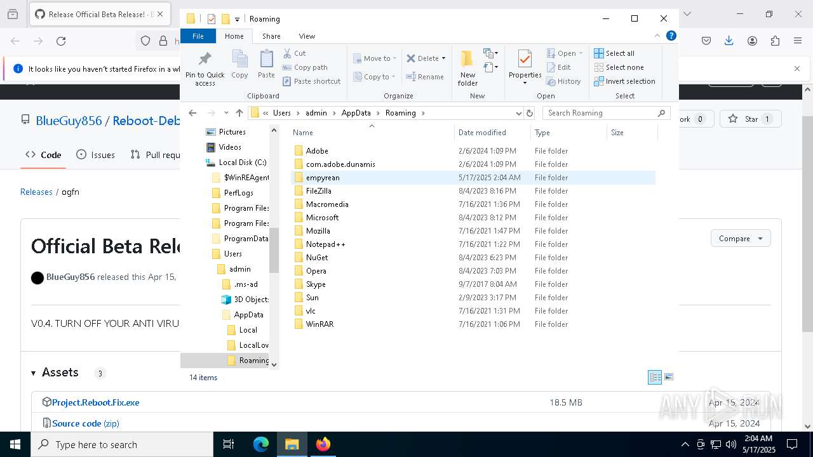Switch to Details view icon

coord(655,377)
